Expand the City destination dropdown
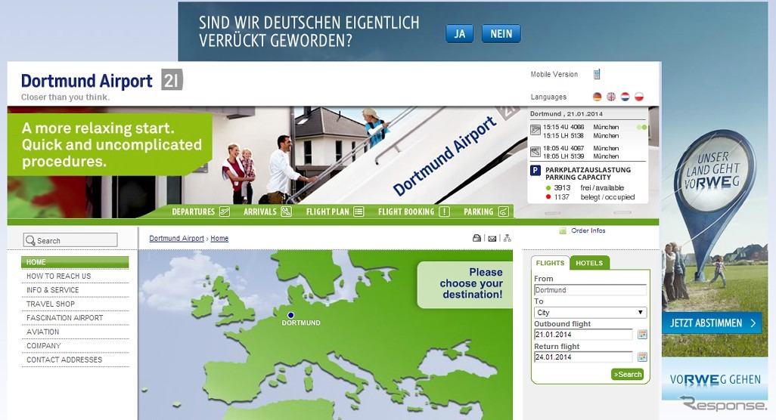This screenshot has height=420, width=776. click(x=591, y=313)
